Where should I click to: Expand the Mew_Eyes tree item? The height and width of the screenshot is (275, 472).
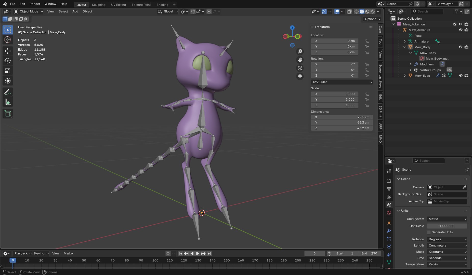coord(405,76)
